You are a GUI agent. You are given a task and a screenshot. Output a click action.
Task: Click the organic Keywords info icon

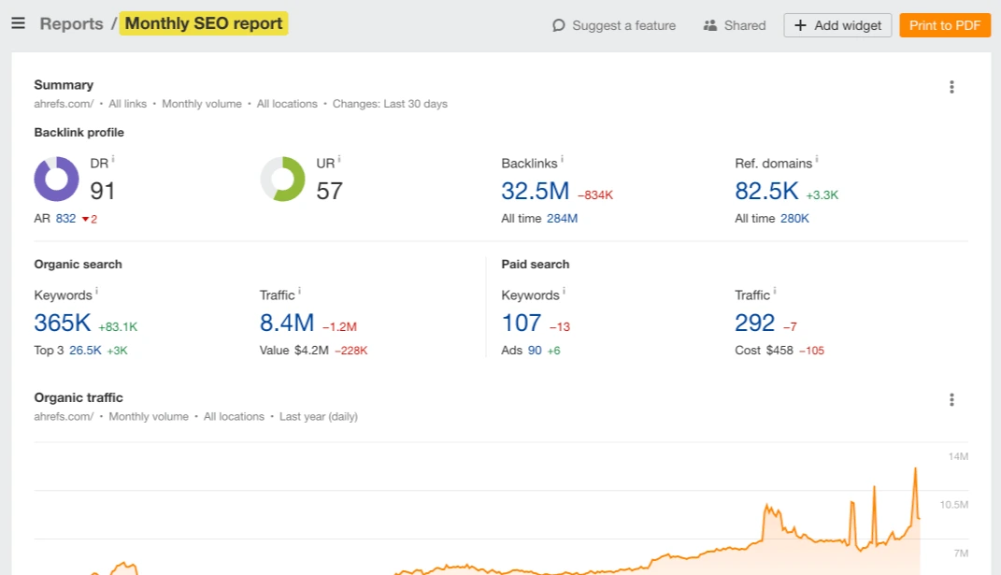(96, 291)
